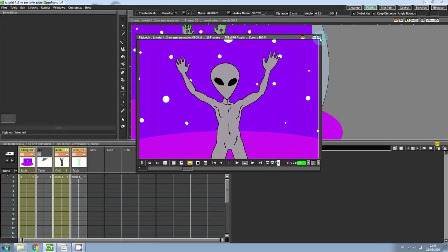This screenshot has height=252, width=448.
Task: Step to next frame in Flipbook
Action: pos(252,163)
